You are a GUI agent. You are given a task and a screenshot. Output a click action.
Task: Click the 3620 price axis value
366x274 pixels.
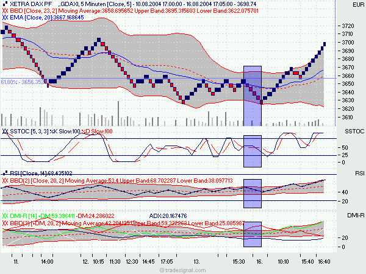coord(348,109)
